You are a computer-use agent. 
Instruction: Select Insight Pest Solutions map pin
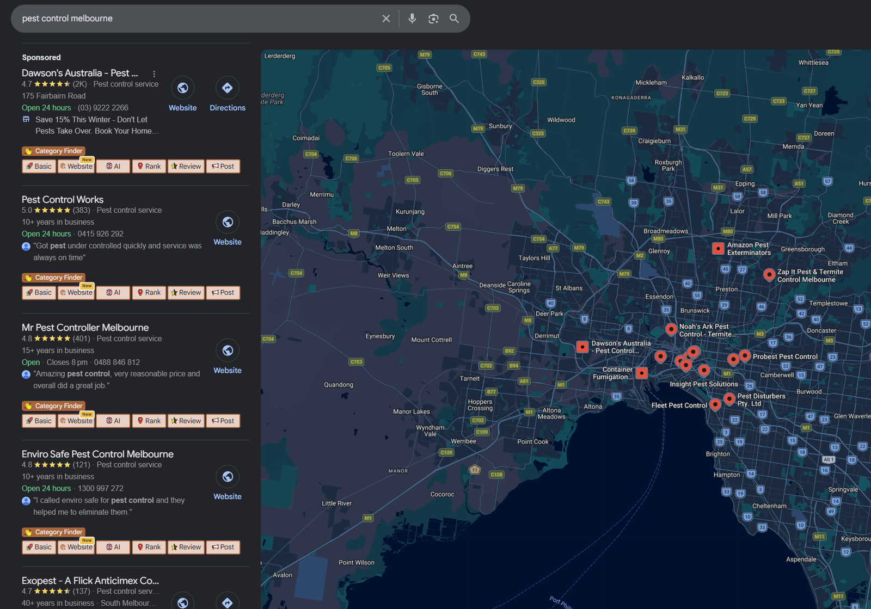(x=704, y=371)
